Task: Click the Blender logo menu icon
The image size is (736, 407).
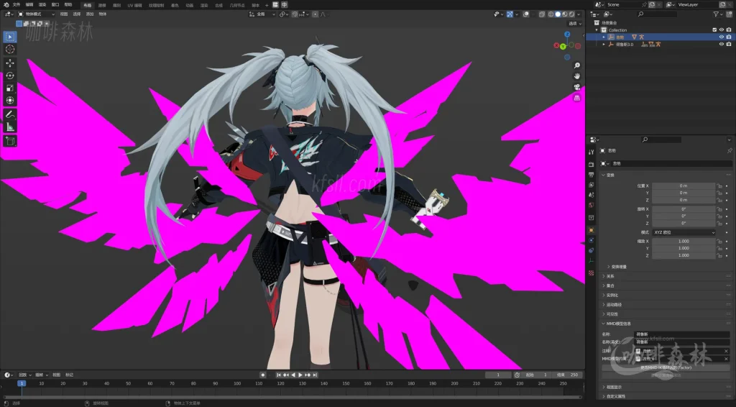Action: 6,5
